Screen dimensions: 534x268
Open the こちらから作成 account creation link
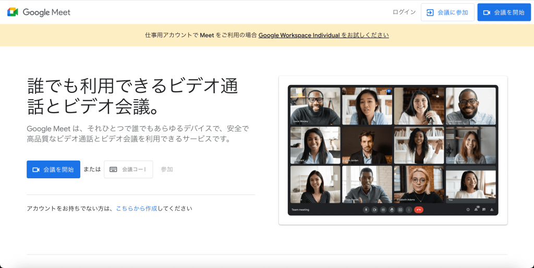click(137, 209)
